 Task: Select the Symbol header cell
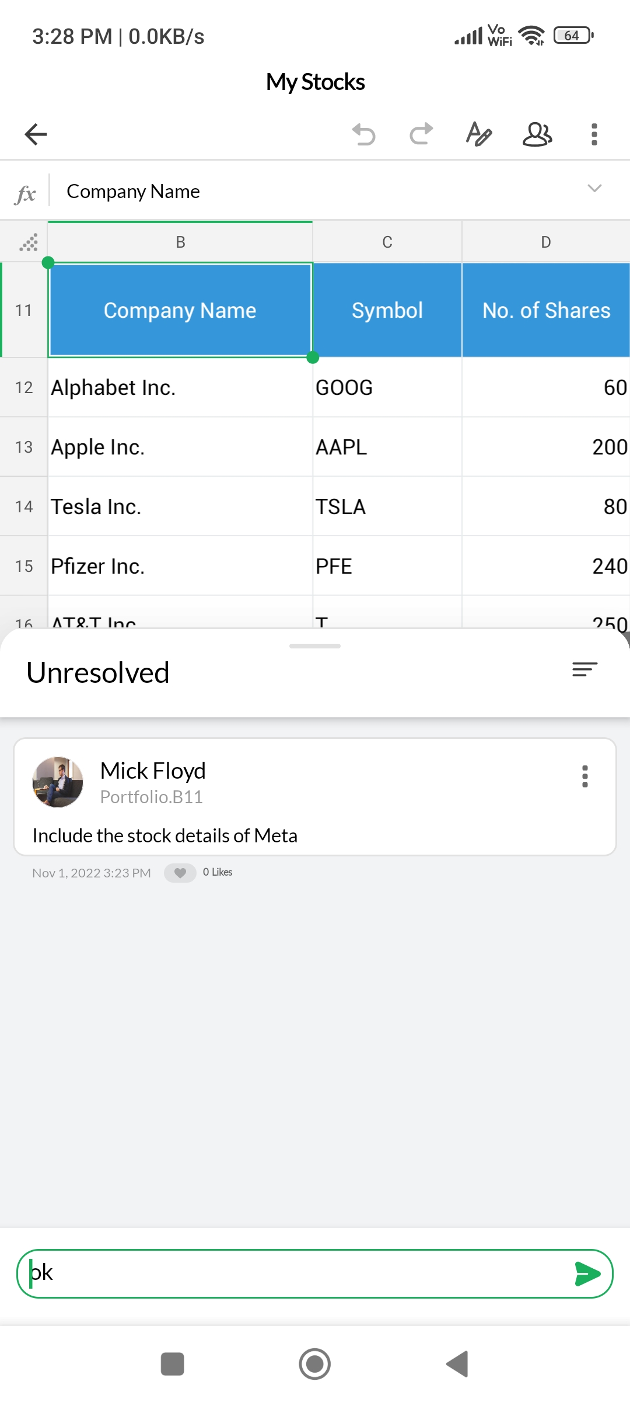tap(387, 311)
